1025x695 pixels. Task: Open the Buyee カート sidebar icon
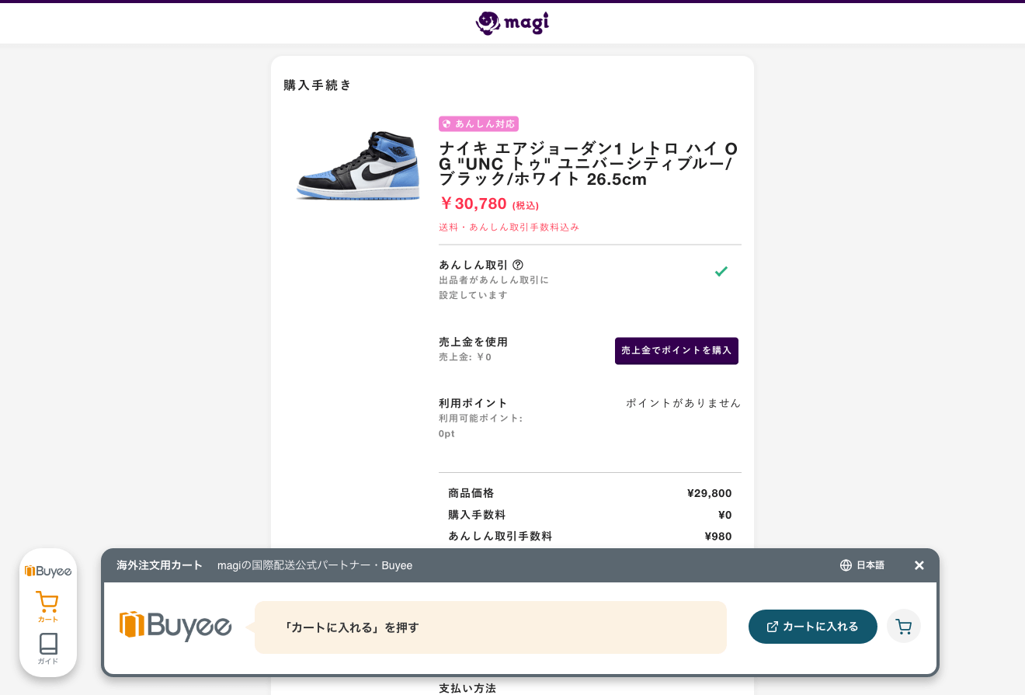pos(47,606)
